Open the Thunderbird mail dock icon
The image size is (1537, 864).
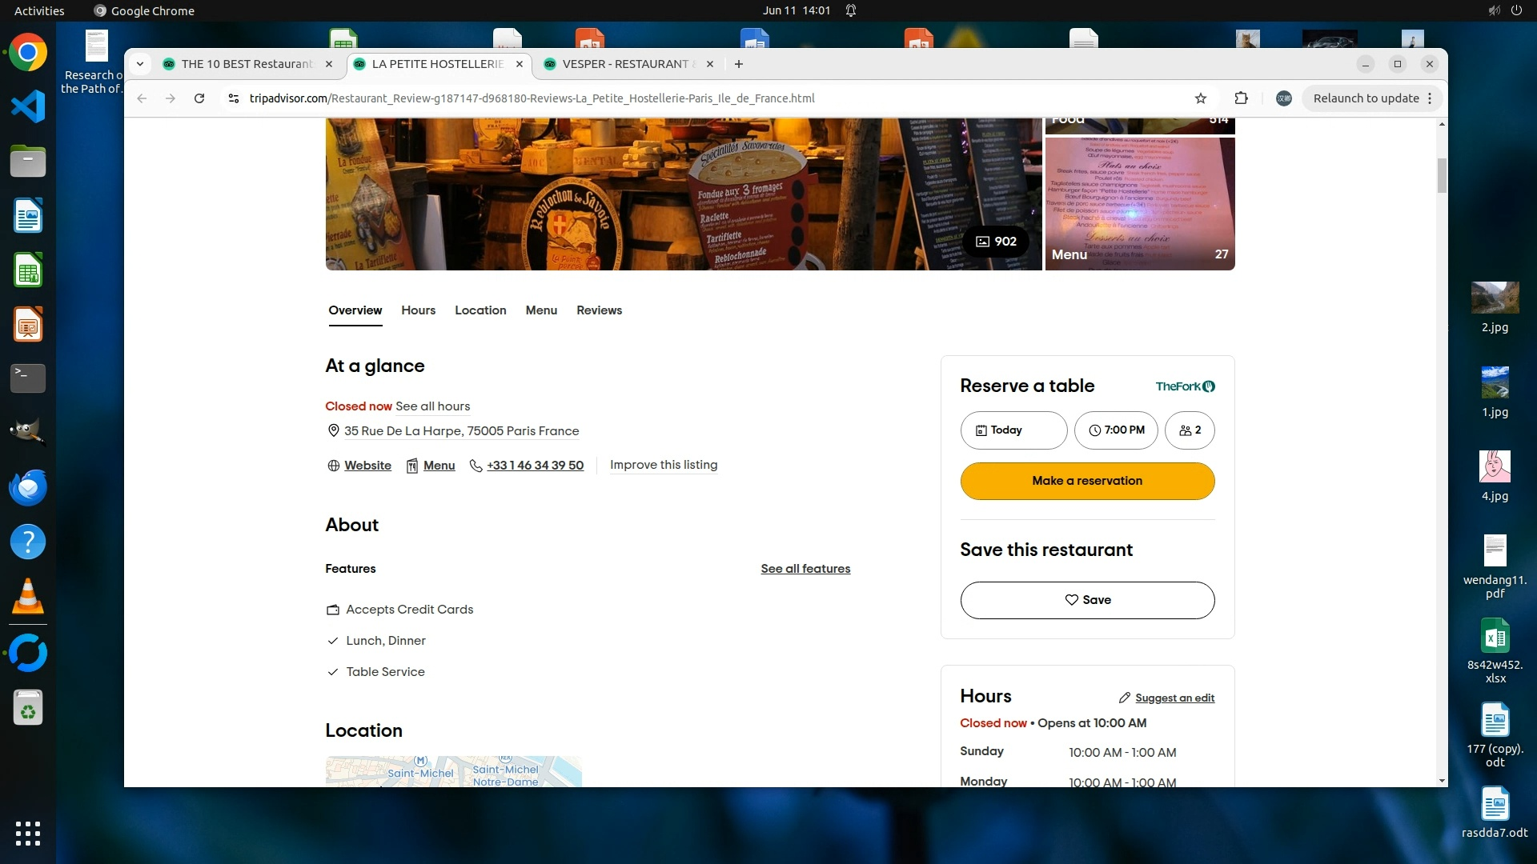pos(28,487)
